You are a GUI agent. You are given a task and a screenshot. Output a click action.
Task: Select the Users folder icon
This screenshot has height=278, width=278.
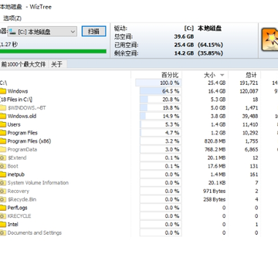[x=2, y=124]
